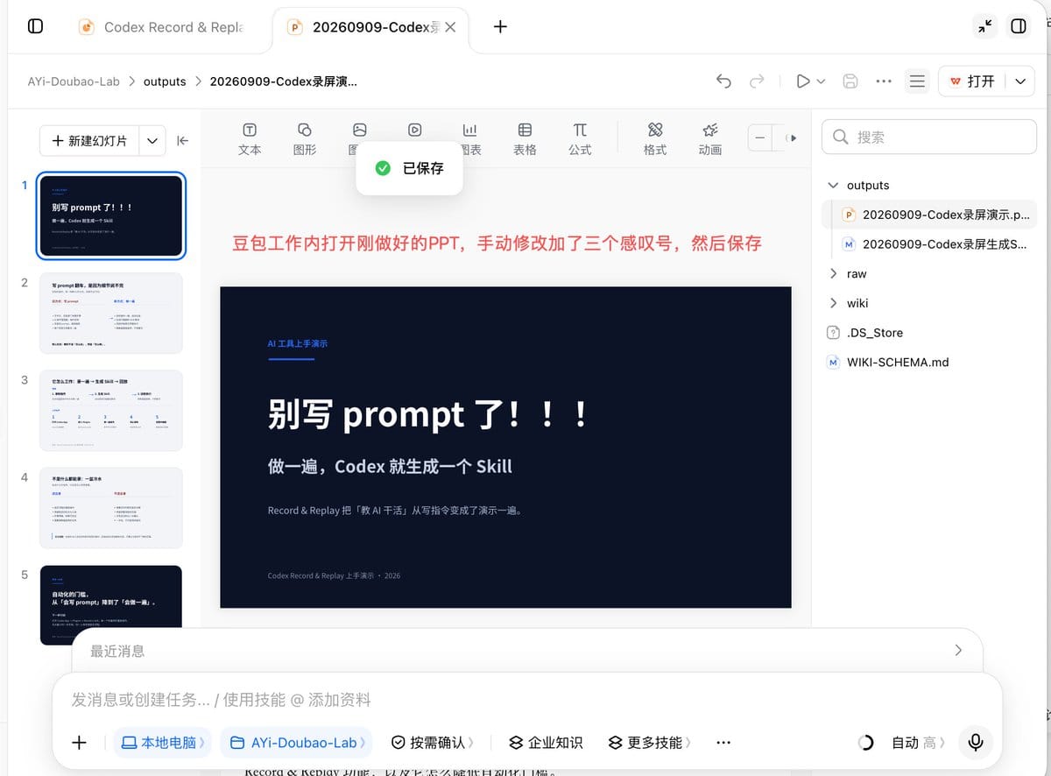Open 按需确认 confirmation mode dropdown
Screen dimensions: 1051x776
(433, 743)
